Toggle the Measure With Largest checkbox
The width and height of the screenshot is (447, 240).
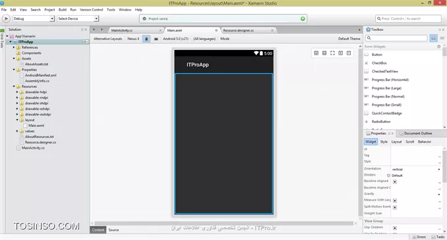click(x=395, y=201)
